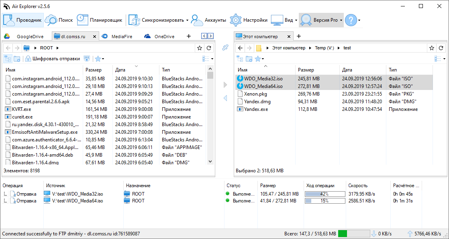Image resolution: width=449 pixels, height=239 pixels.
Task: Expand the help dropdown arrow
Action: [x=359, y=20]
